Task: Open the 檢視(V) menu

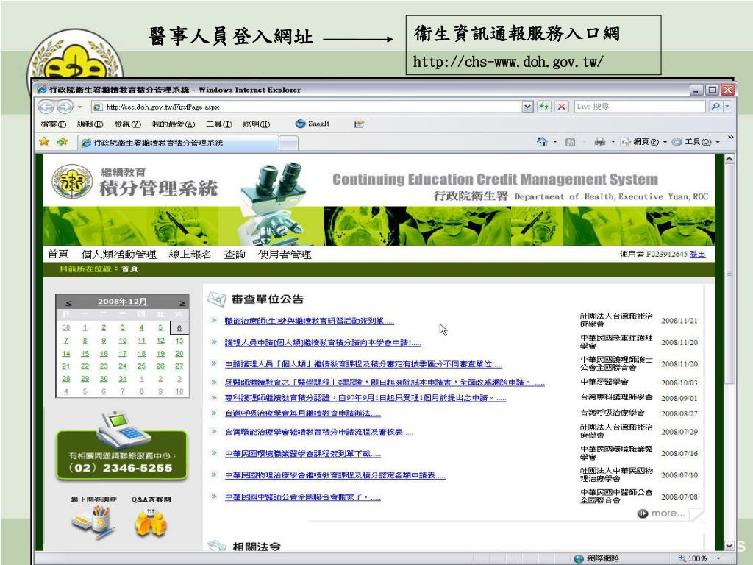Action: click(x=127, y=124)
